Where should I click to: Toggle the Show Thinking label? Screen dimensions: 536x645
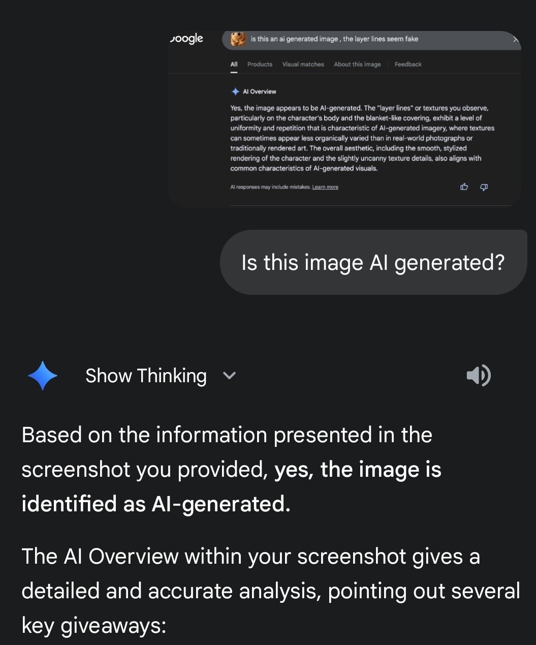pos(146,376)
